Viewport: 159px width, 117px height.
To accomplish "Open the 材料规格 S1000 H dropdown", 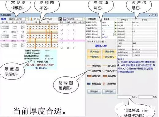I will pyautogui.click(x=116, y=25).
